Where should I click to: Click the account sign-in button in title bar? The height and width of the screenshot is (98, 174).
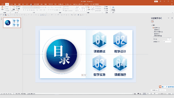pyautogui.click(x=156, y=1)
